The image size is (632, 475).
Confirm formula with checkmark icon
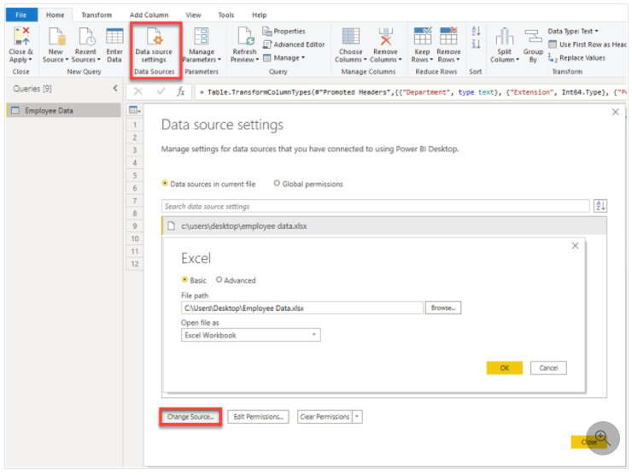click(x=161, y=91)
